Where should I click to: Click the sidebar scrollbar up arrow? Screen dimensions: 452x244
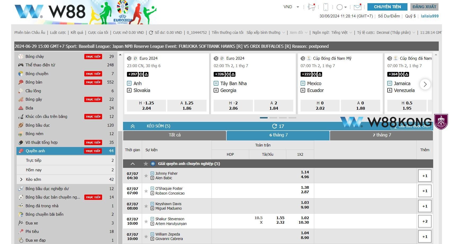tap(120, 55)
